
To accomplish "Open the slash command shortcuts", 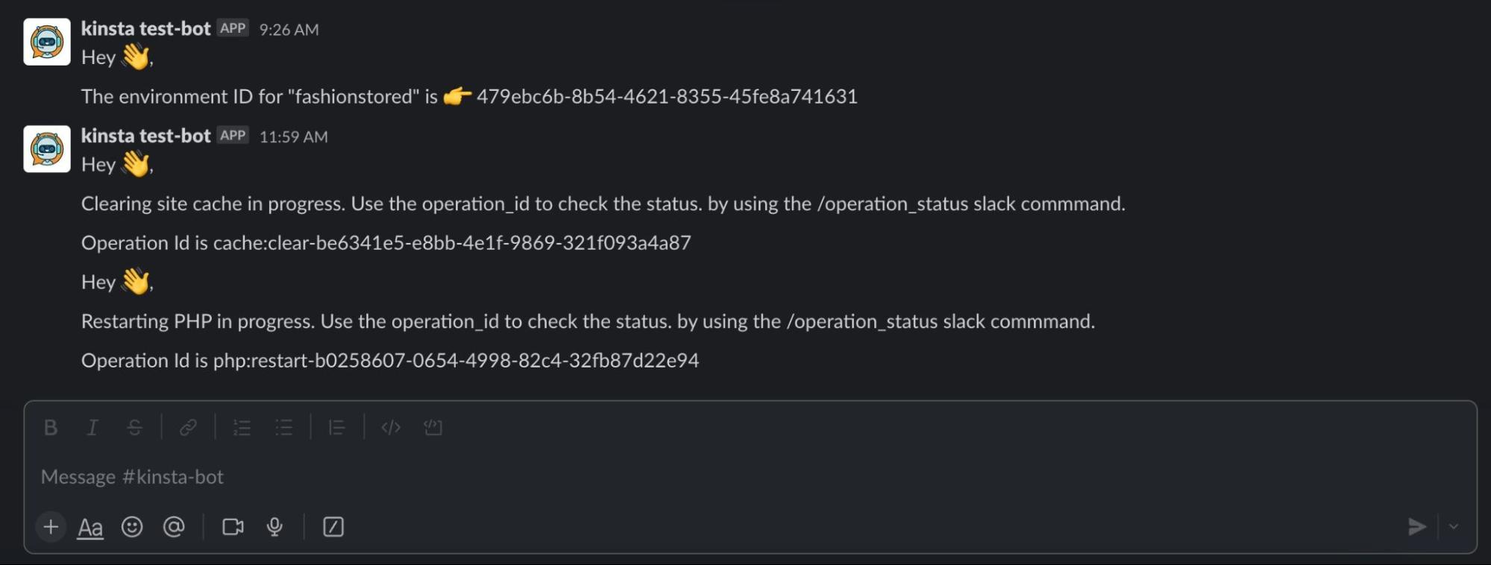I will (333, 527).
